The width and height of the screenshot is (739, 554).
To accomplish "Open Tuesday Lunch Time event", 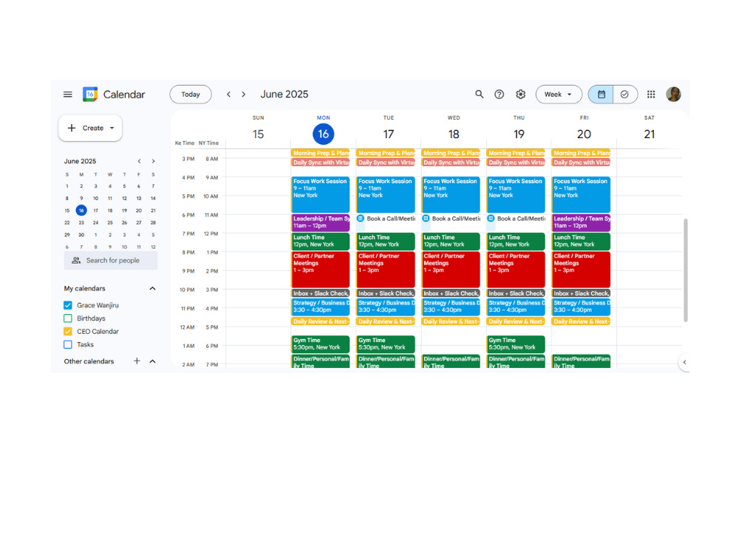I will (386, 242).
